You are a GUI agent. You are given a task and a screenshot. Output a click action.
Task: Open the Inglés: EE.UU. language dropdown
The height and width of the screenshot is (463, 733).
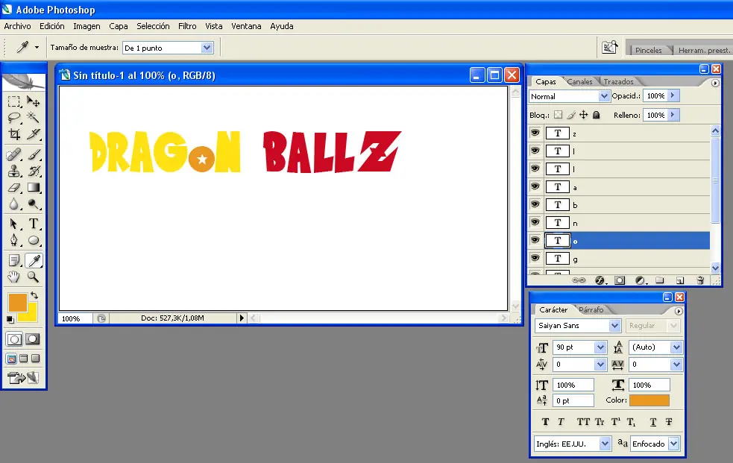coord(605,444)
